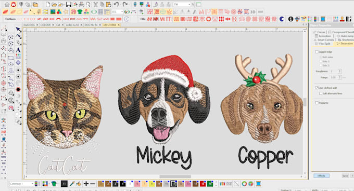This screenshot has height=191, width=354.
Task: Save the design with floppy disk icon
Action: point(69,4)
